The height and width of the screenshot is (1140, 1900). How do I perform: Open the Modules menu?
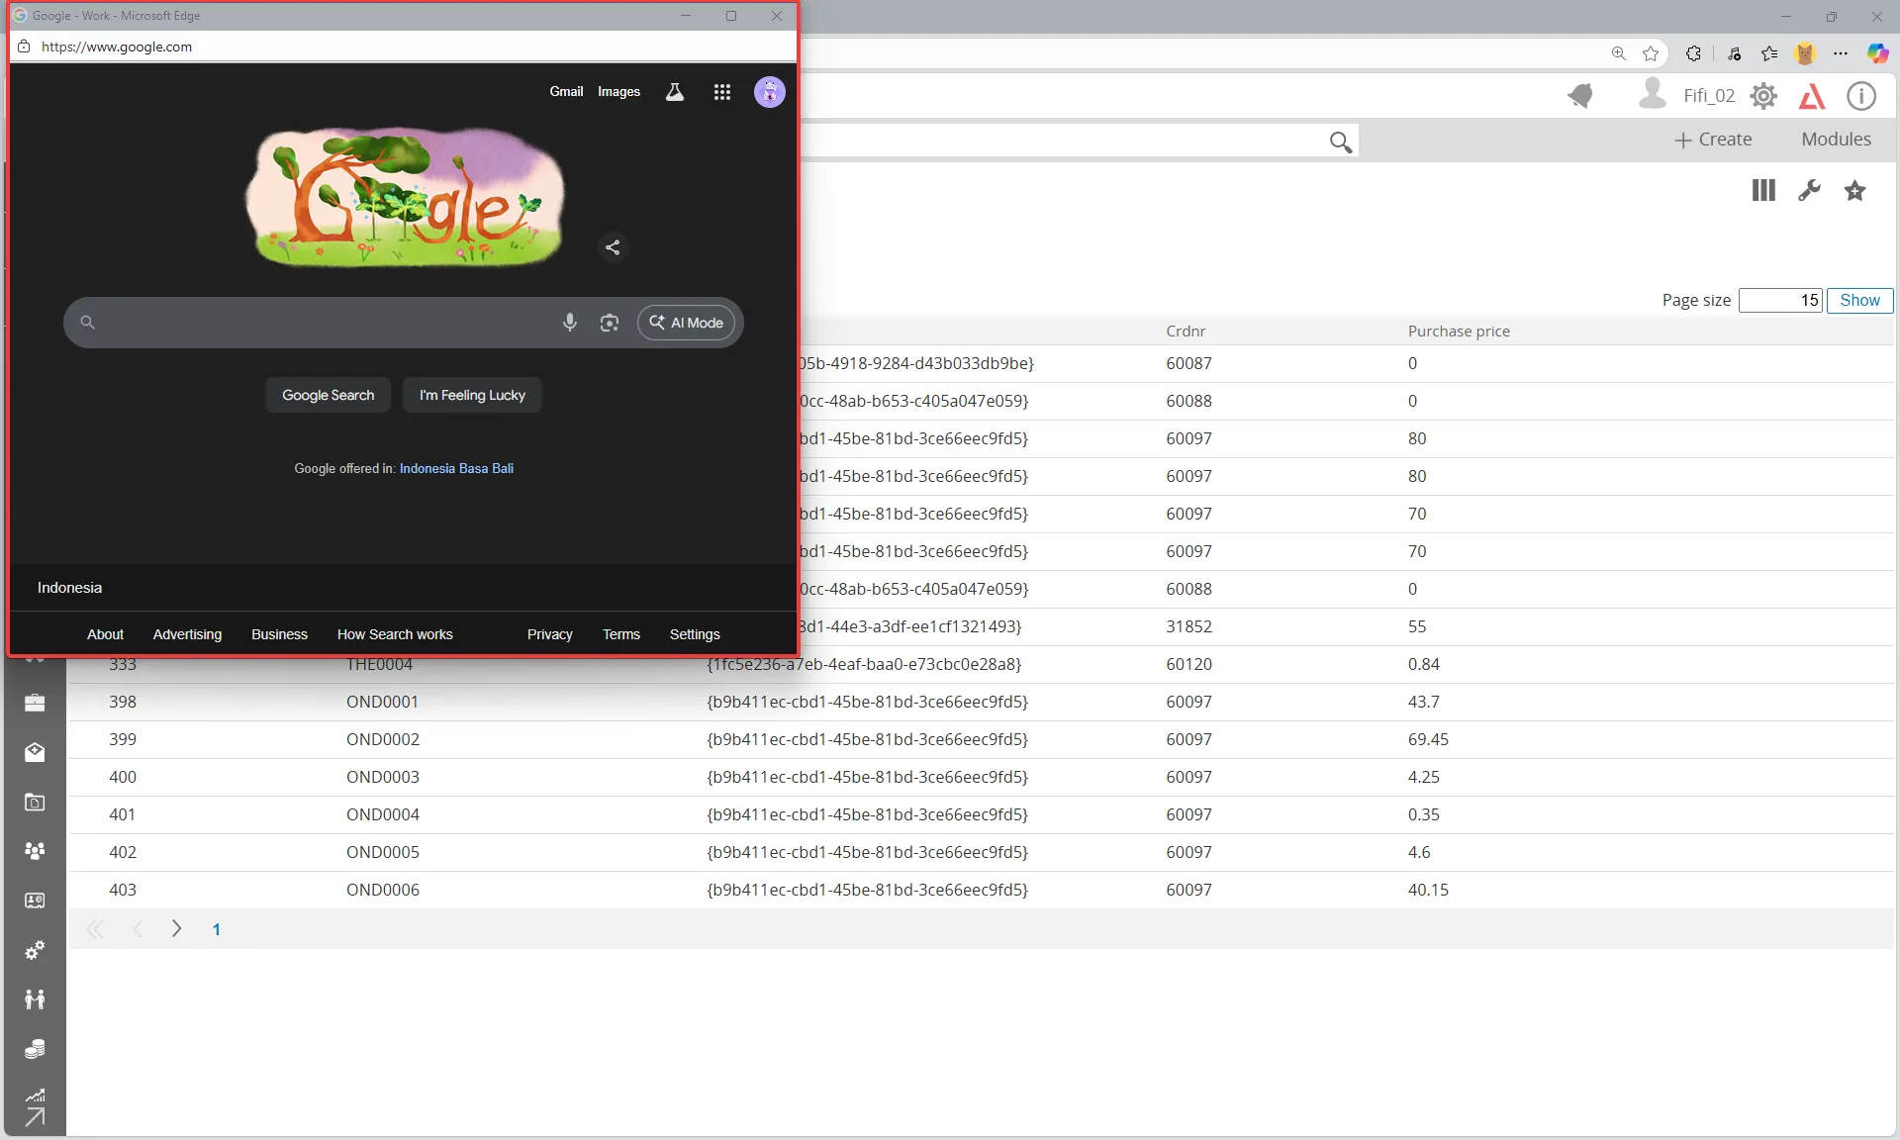pyautogui.click(x=1836, y=140)
